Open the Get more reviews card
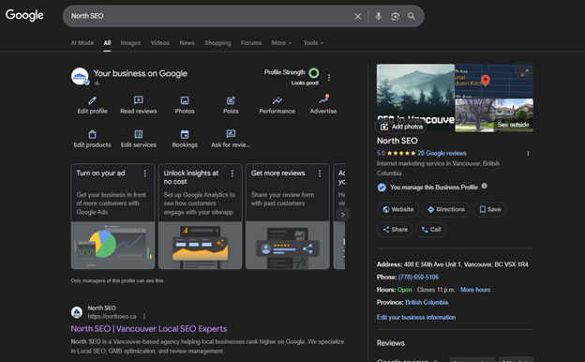Viewport: 585px width, 362px height. pyautogui.click(x=287, y=217)
